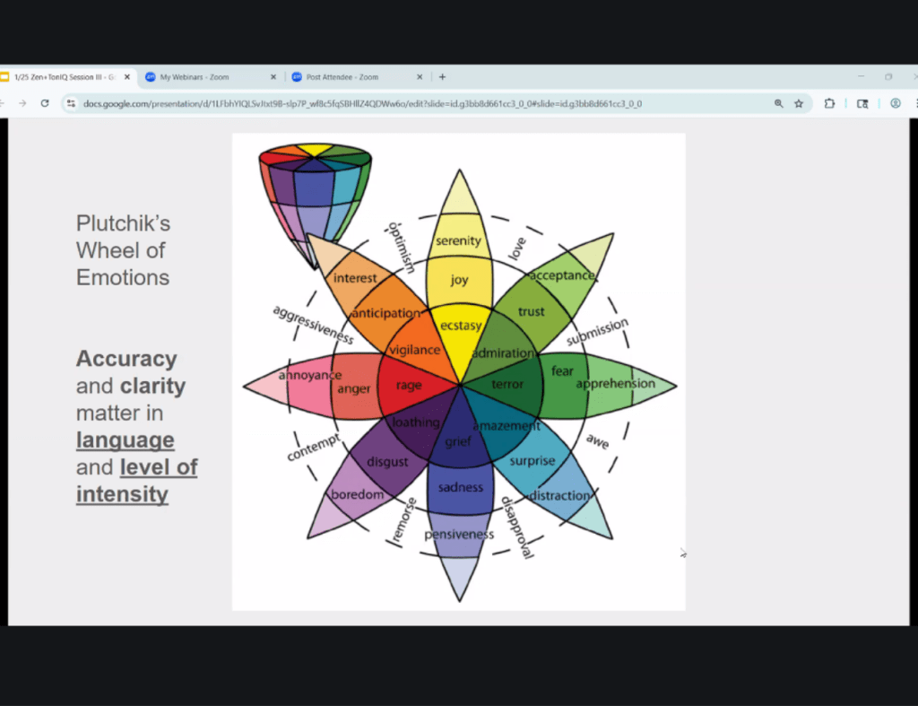Open a new browser tab
The width and height of the screenshot is (918, 706).
(442, 77)
